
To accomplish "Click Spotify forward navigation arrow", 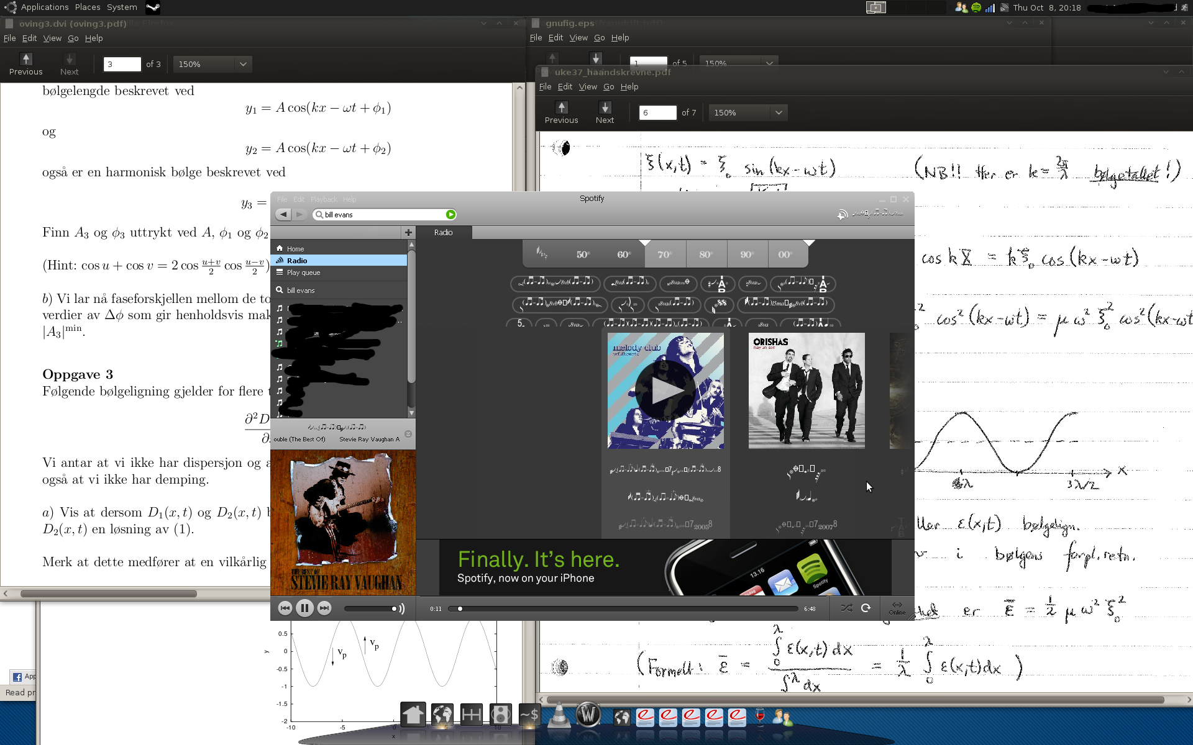I will tap(299, 214).
